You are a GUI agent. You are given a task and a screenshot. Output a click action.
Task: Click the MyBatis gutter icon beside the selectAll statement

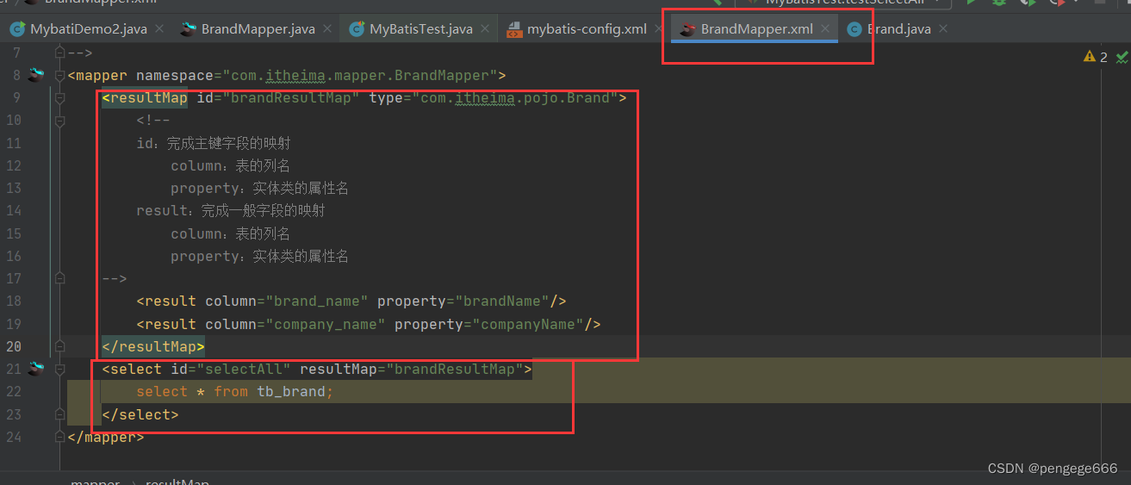[35, 370]
